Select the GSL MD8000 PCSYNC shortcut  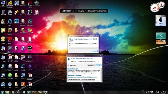pyautogui.click(x=30, y=4)
